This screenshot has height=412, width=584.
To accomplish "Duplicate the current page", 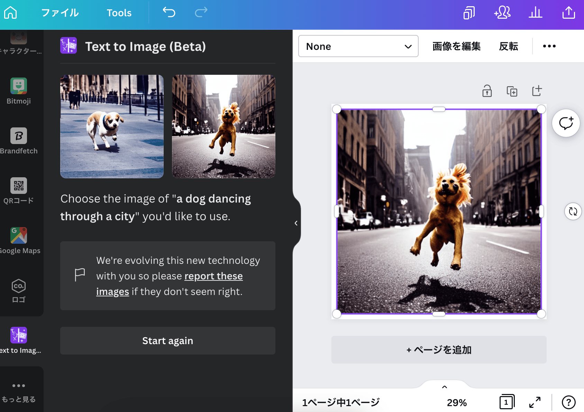I will (x=512, y=91).
